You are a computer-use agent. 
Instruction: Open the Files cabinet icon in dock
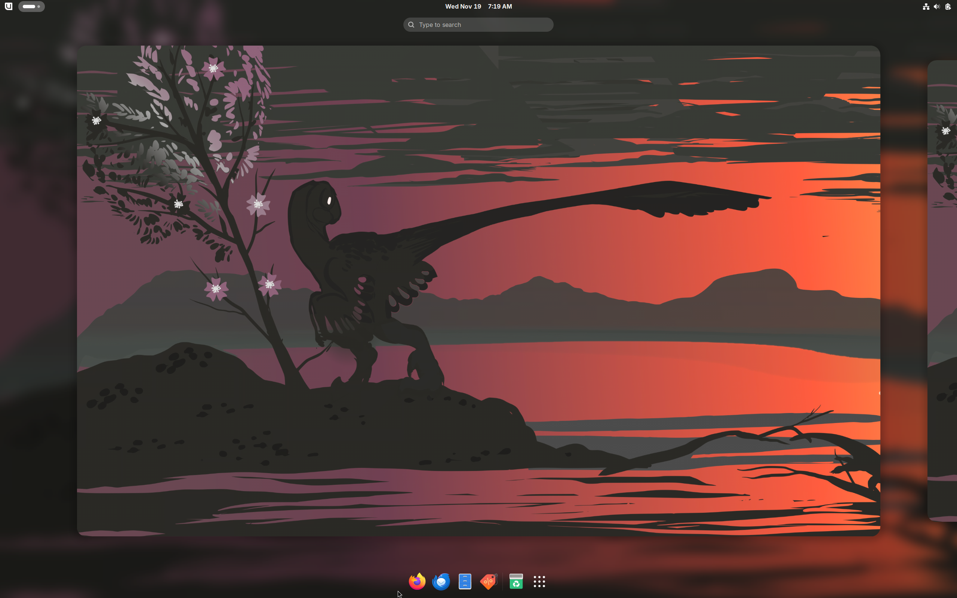[465, 582]
